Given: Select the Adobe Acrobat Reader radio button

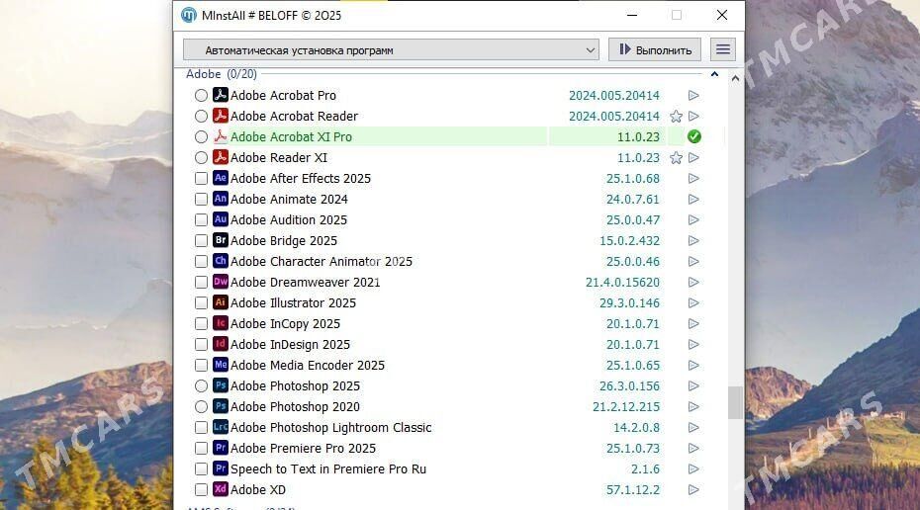Looking at the screenshot, I should (201, 116).
